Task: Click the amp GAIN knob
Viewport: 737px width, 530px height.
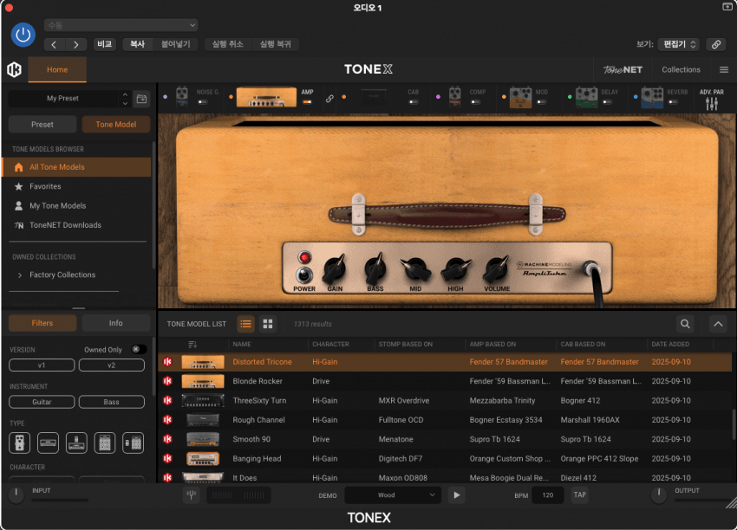Action: coord(335,269)
